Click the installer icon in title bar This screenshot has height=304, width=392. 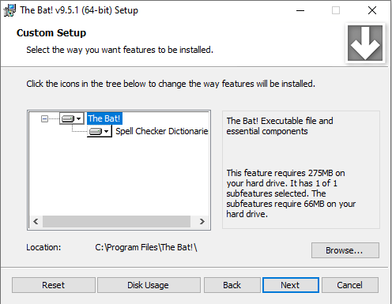coord(9,10)
